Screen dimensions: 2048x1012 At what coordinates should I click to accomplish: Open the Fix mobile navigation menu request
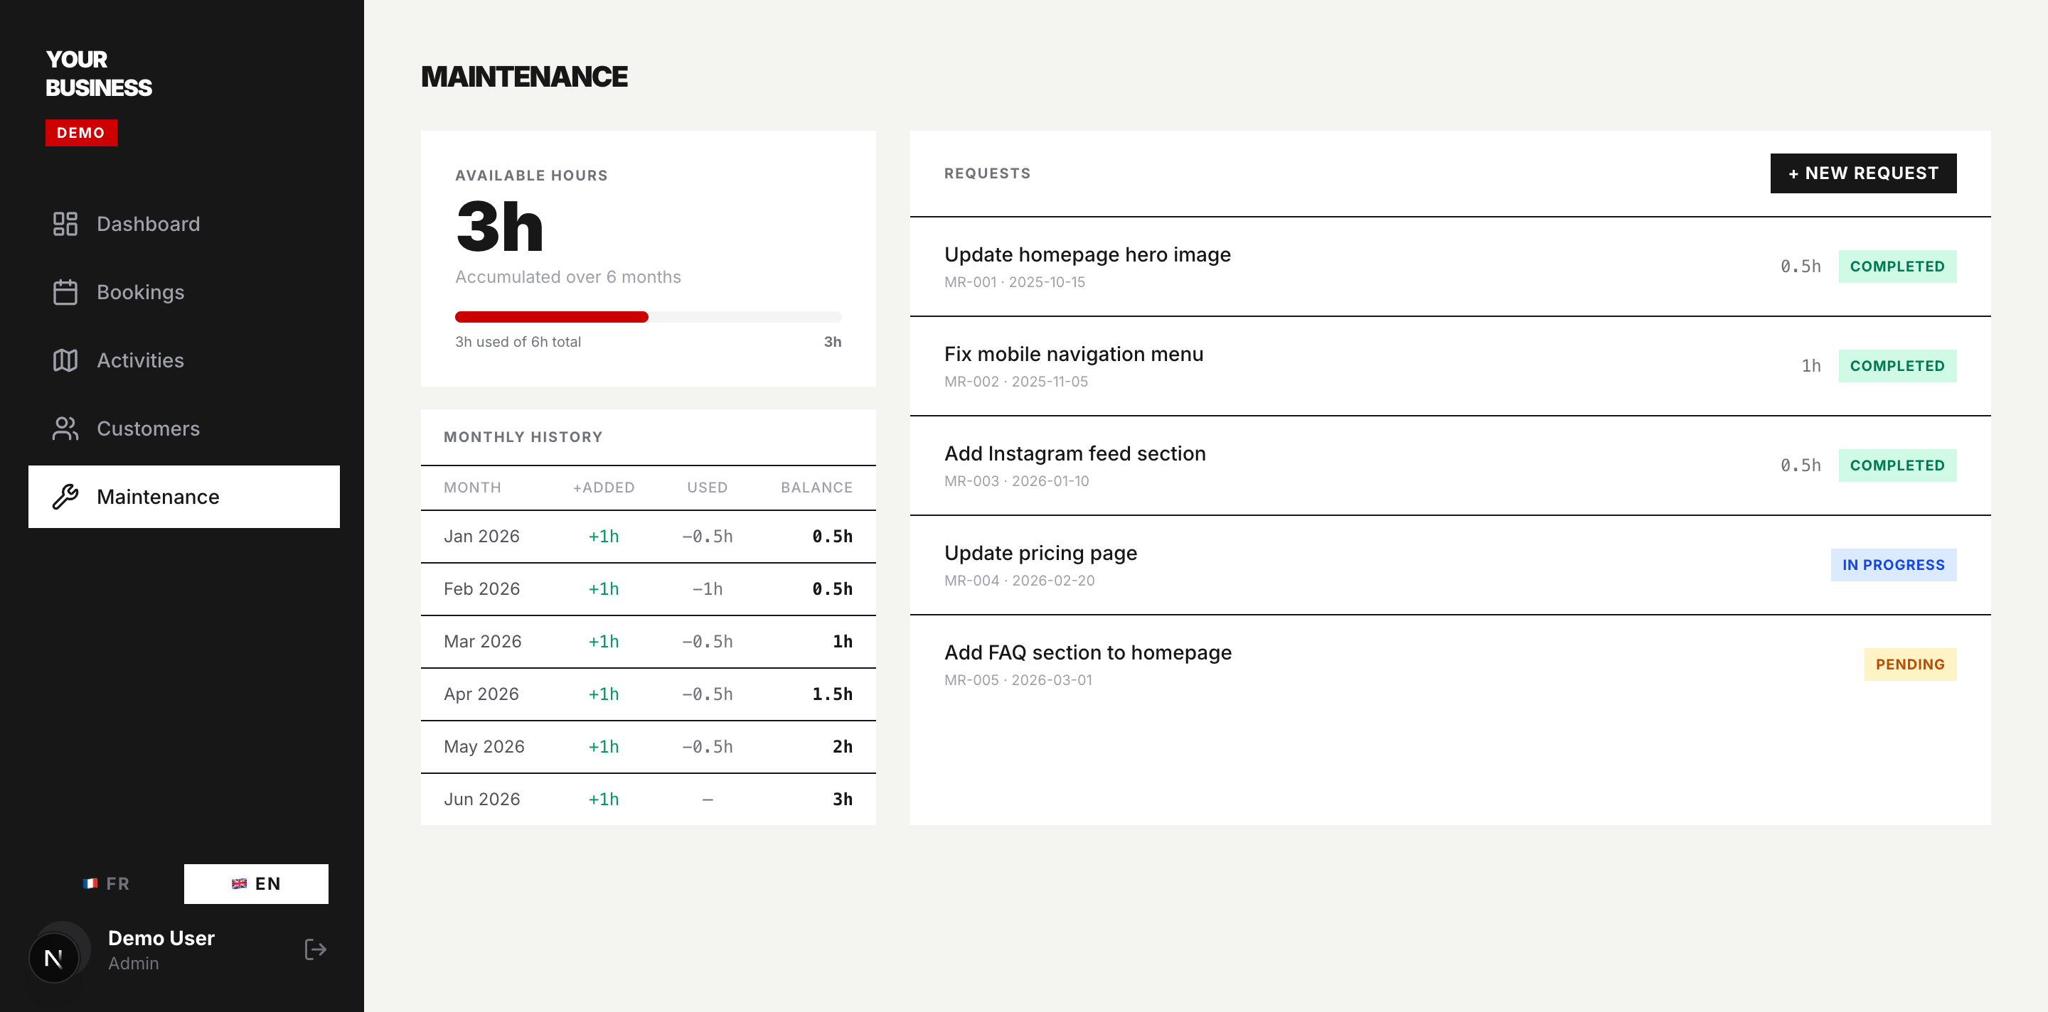point(1450,366)
